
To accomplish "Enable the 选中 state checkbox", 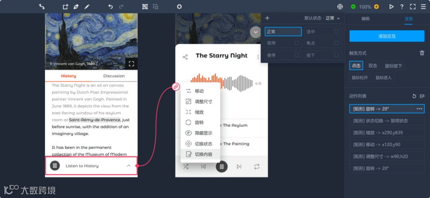I will 336,31.
